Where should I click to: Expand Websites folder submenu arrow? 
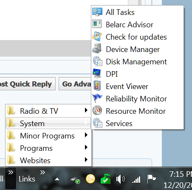(86, 160)
